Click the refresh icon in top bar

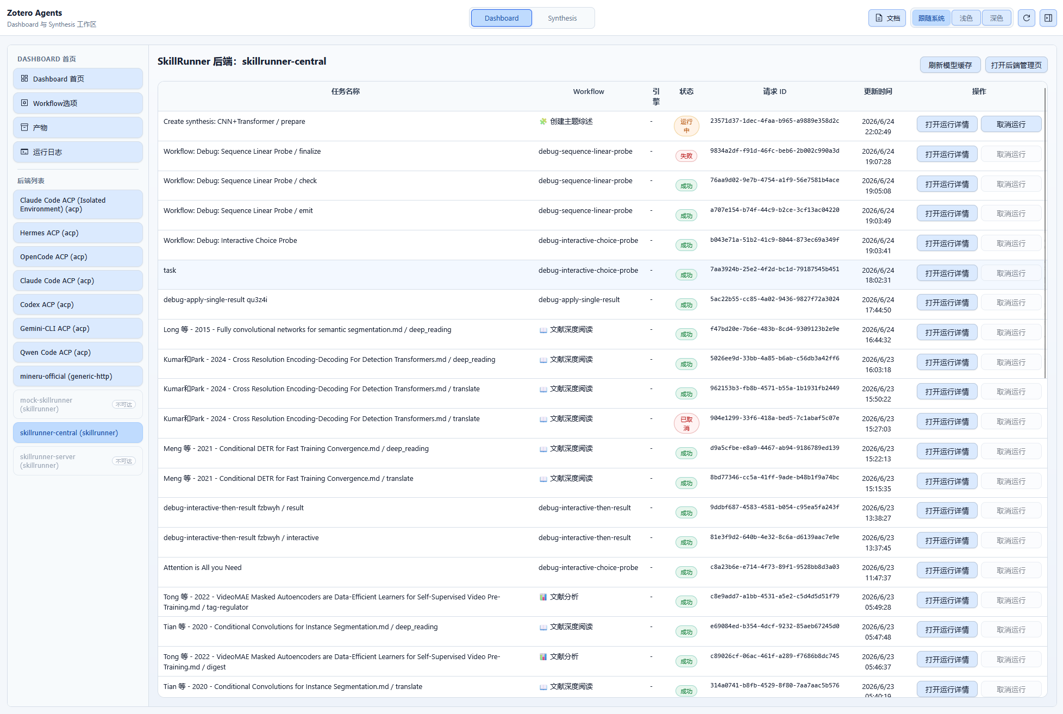click(x=1026, y=18)
